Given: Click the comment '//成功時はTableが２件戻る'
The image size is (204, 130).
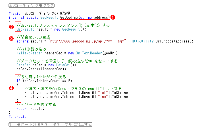Looking at the screenshot, I should coord(41,77).
